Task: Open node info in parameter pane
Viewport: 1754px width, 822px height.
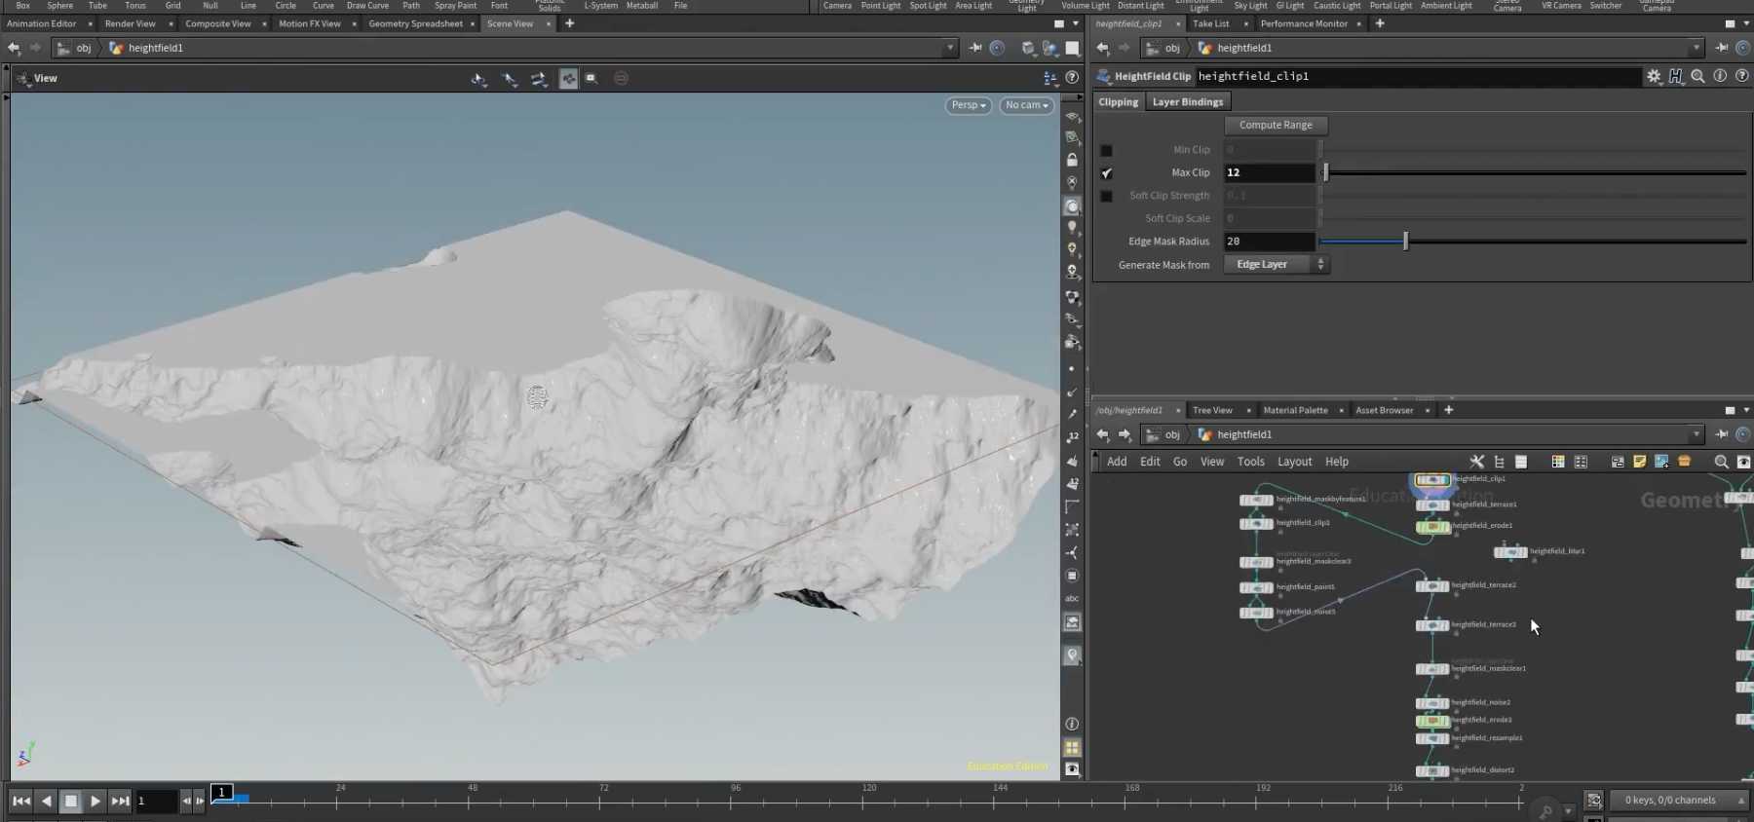Action: (1720, 76)
